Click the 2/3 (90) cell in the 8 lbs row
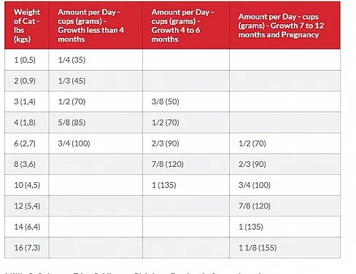The width and height of the screenshot is (356, 274). click(x=285, y=164)
